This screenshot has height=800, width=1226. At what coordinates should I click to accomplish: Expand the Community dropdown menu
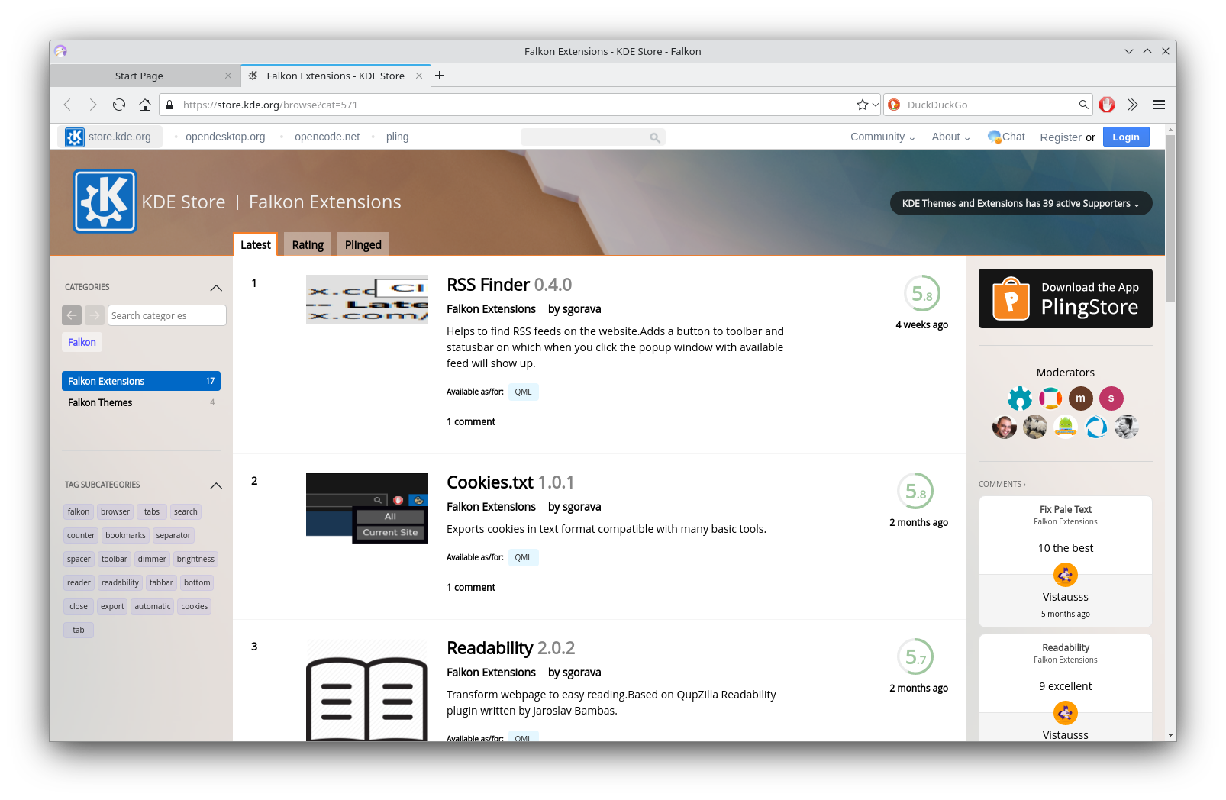coord(882,137)
